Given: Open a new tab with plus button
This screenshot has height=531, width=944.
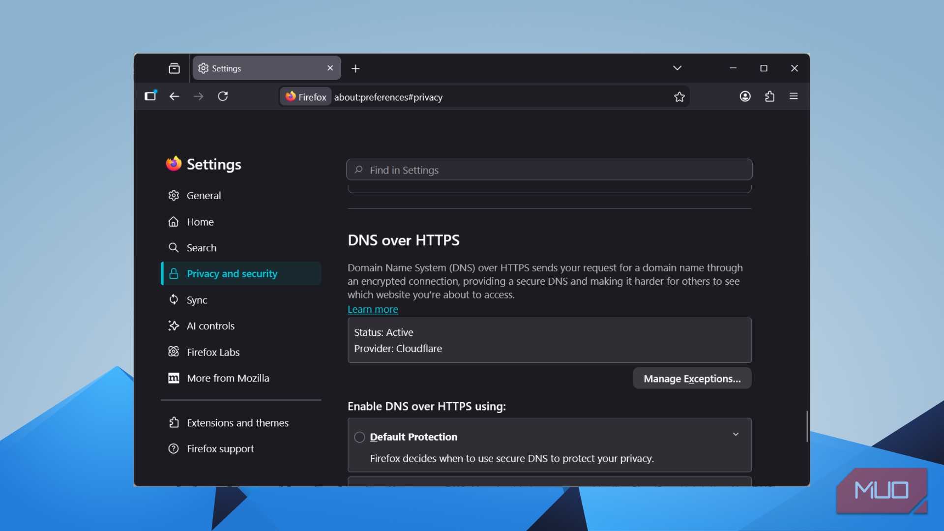Looking at the screenshot, I should [x=355, y=69].
